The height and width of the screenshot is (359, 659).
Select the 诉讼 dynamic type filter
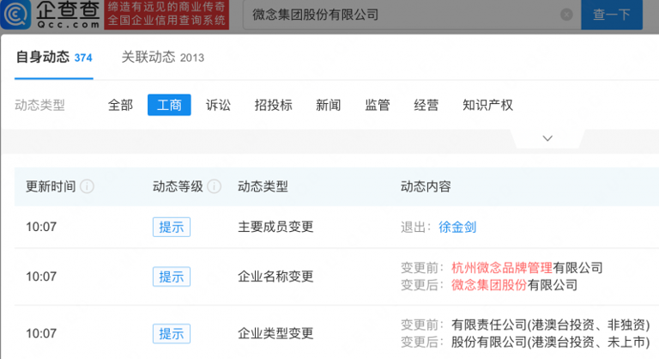(218, 105)
